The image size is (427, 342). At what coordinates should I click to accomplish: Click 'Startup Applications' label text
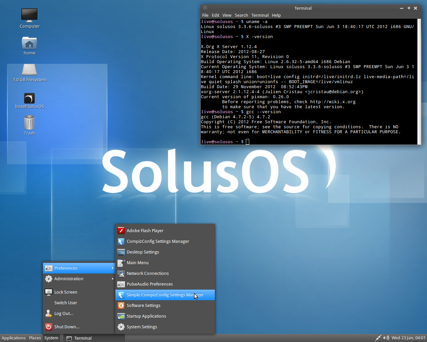[146, 316]
